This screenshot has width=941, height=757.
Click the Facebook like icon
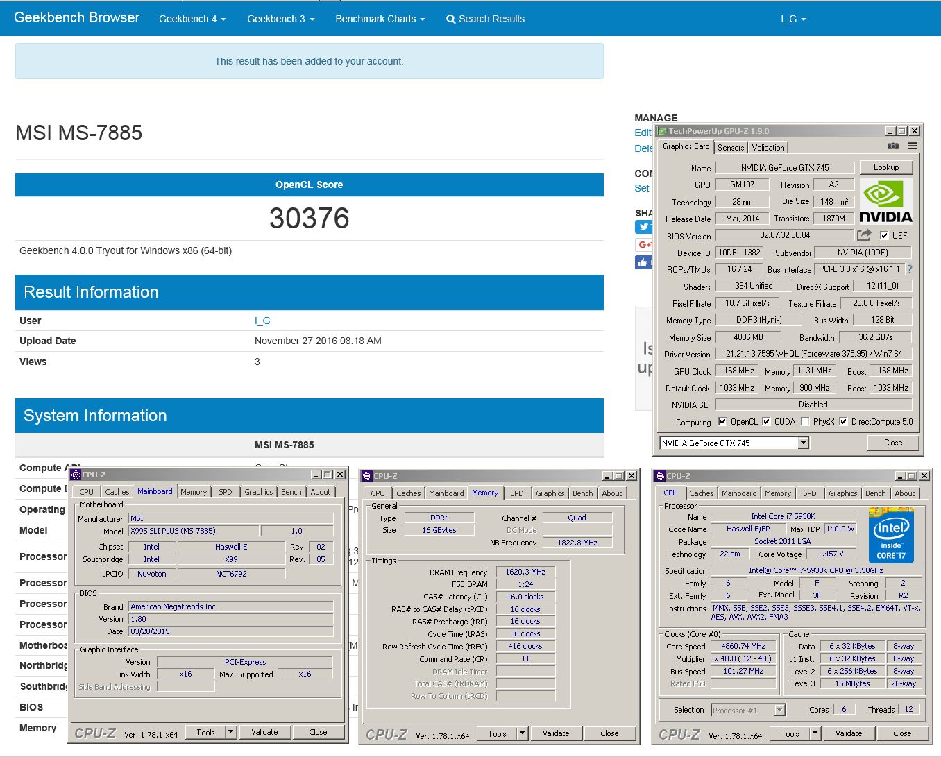click(x=643, y=262)
